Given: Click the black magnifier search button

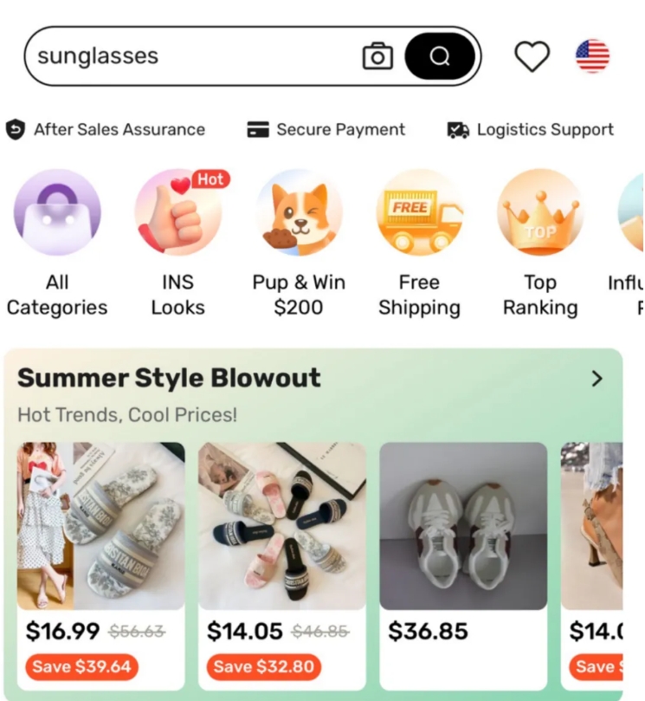Looking at the screenshot, I should pyautogui.click(x=440, y=56).
